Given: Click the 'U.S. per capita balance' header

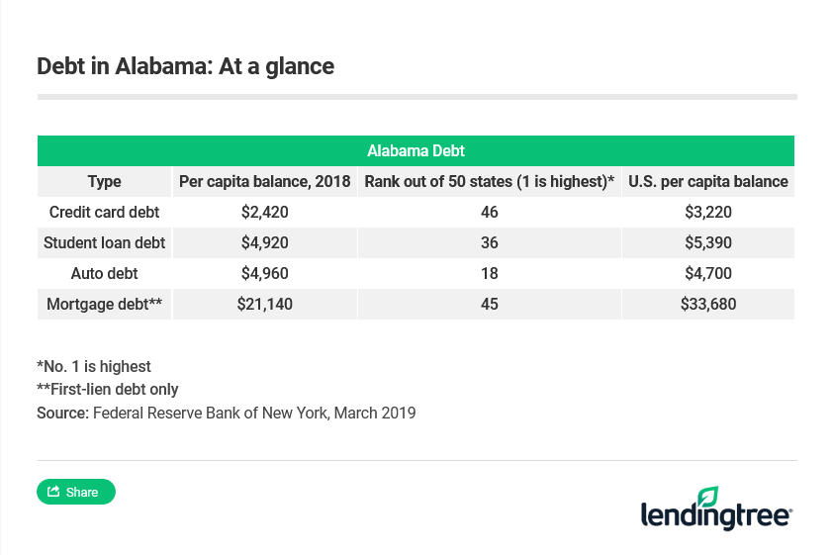Looking at the screenshot, I should tap(708, 181).
